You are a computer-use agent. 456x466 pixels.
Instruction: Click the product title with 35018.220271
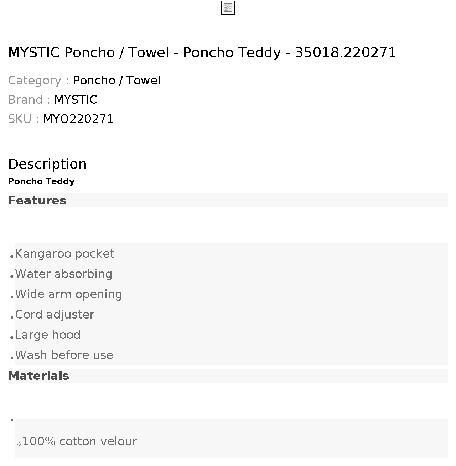(x=202, y=53)
